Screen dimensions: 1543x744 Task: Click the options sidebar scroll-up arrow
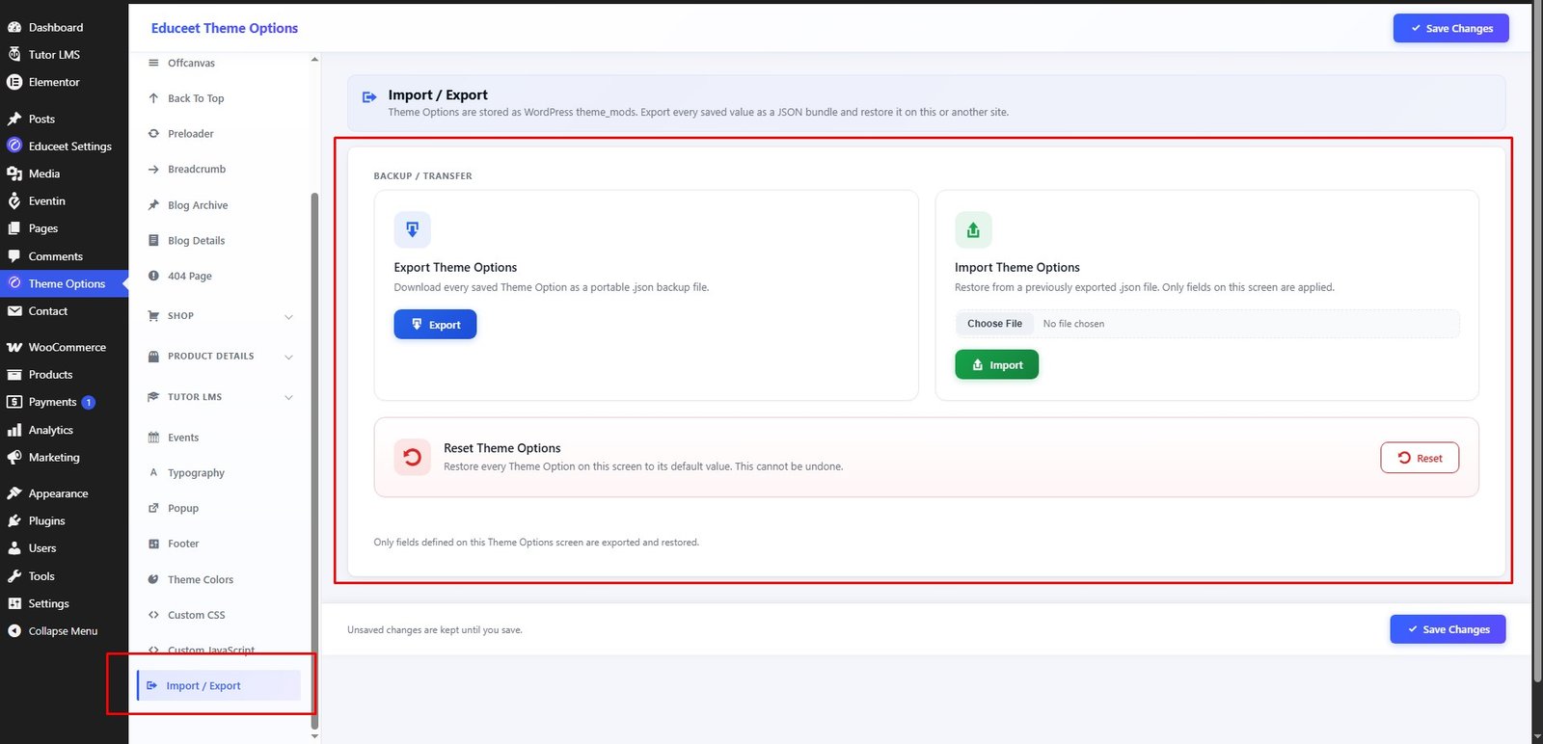(314, 60)
